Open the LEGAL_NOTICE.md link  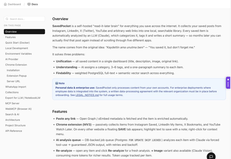pyautogui.click(x=87, y=95)
